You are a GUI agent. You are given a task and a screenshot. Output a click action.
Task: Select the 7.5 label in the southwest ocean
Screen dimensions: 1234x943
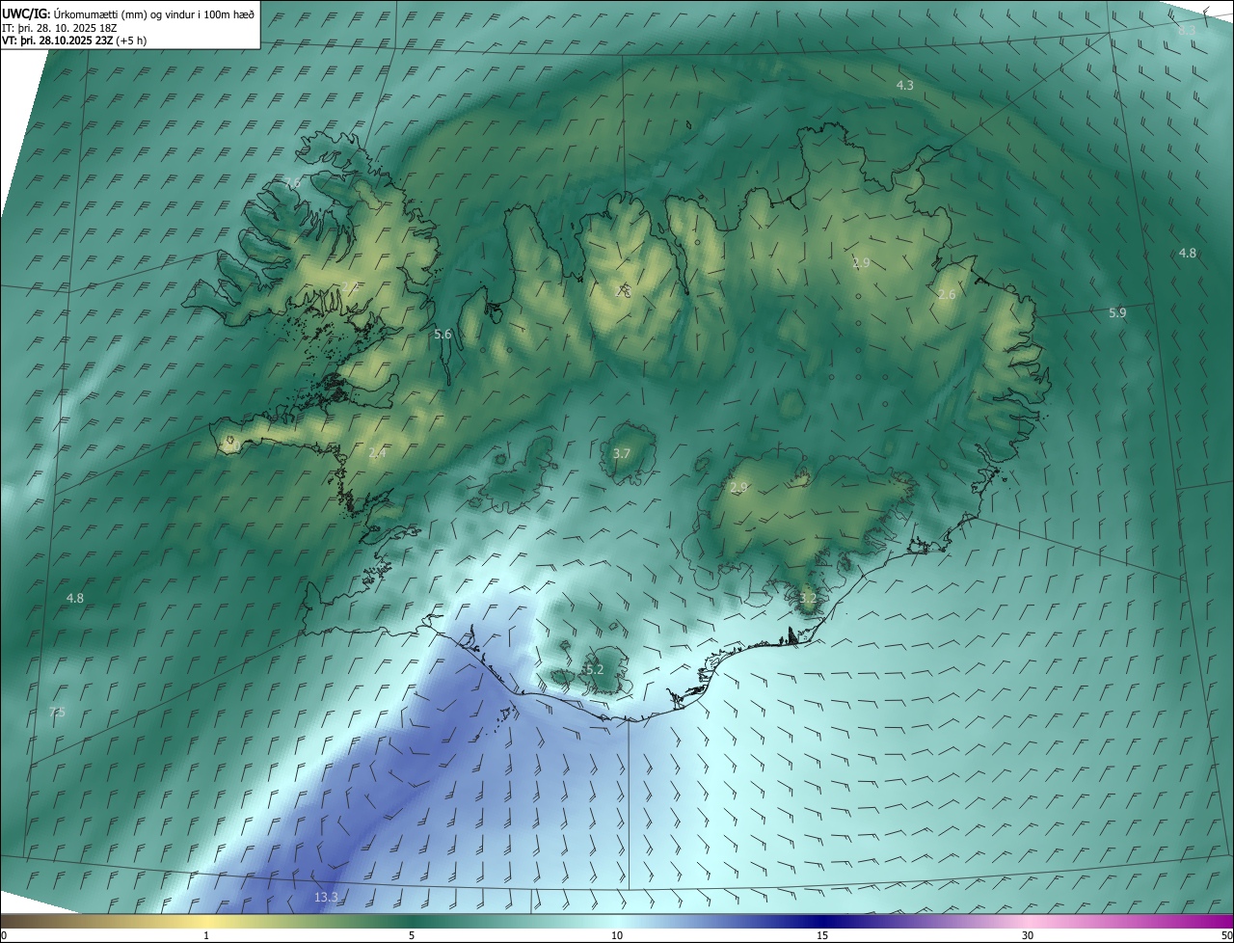[x=57, y=712]
